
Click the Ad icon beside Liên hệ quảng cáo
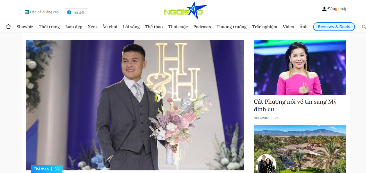coord(26,12)
